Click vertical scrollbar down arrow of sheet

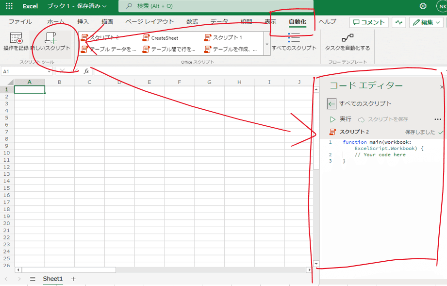[x=316, y=264]
